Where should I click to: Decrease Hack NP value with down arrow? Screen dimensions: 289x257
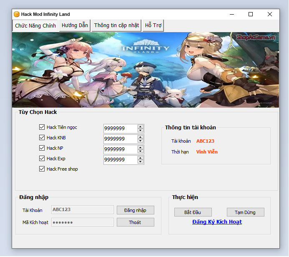tap(141, 151)
